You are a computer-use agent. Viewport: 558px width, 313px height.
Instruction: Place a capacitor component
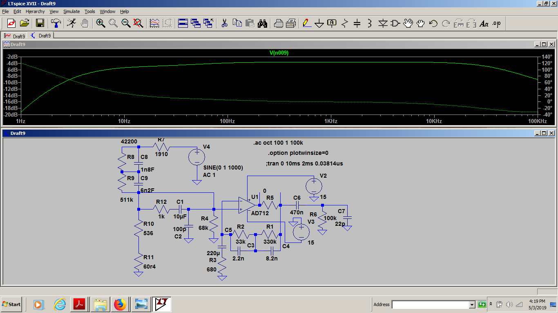tap(357, 23)
